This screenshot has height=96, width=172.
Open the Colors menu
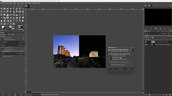pos(22,3)
